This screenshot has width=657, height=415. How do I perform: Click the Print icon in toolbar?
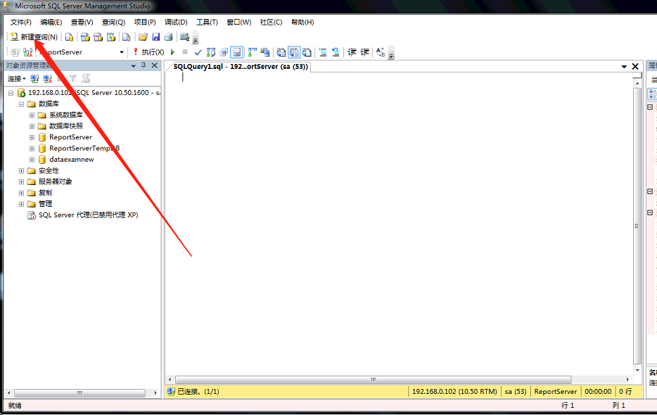(x=168, y=37)
